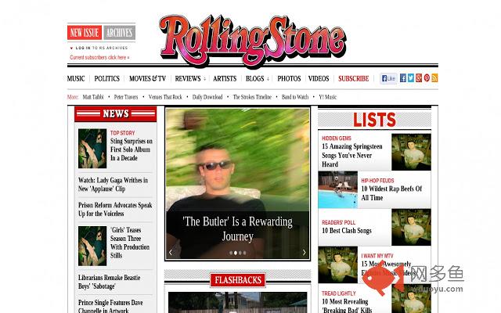Go to the next slide with the right arrow
Image resolution: width=501 pixels, height=313 pixels.
[x=304, y=252]
